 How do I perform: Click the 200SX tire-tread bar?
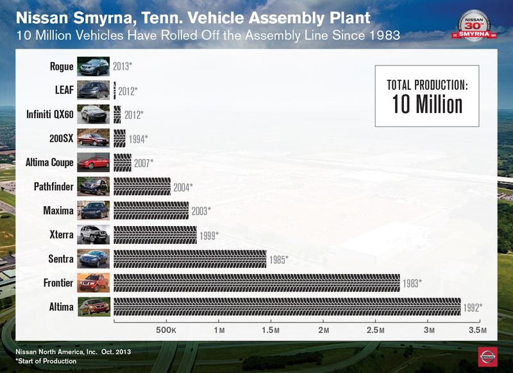point(119,139)
